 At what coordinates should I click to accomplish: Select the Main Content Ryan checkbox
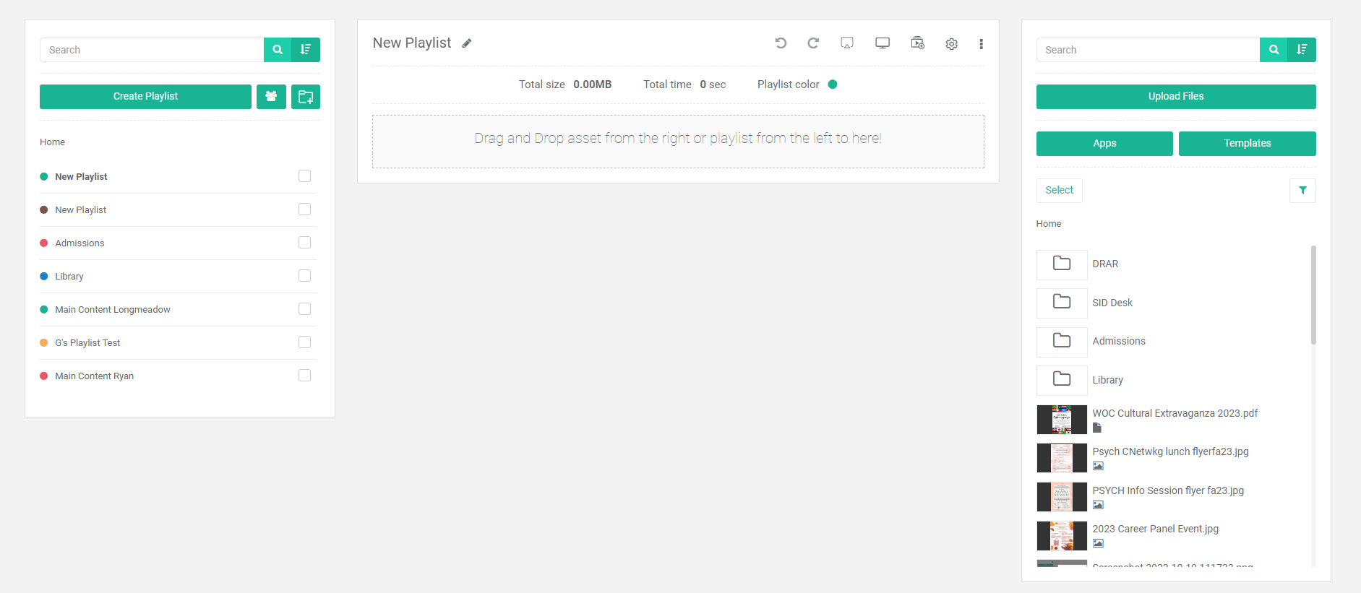pyautogui.click(x=304, y=376)
